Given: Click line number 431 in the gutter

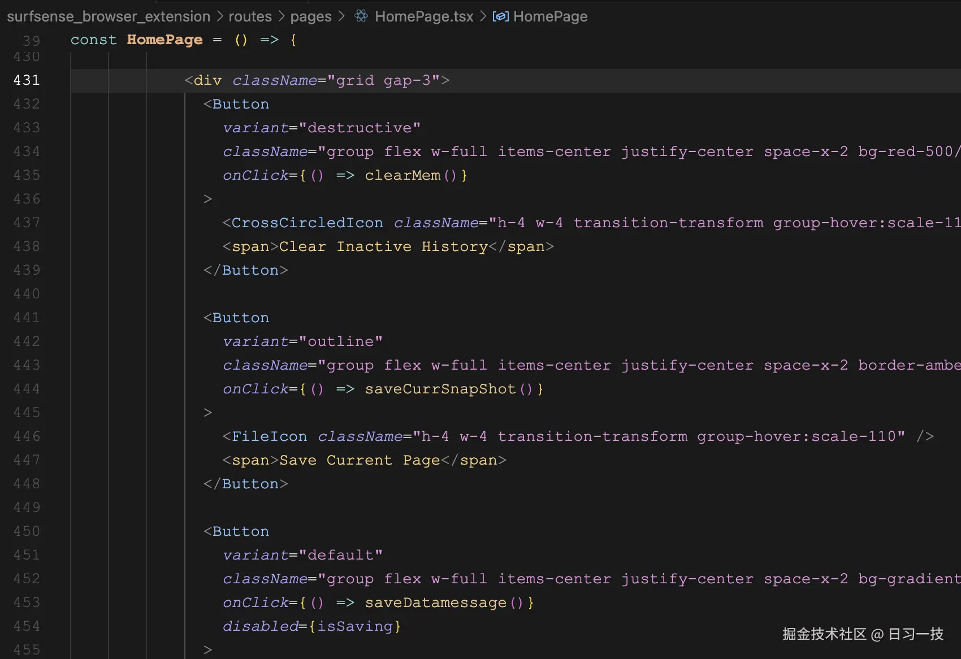Looking at the screenshot, I should coord(26,80).
